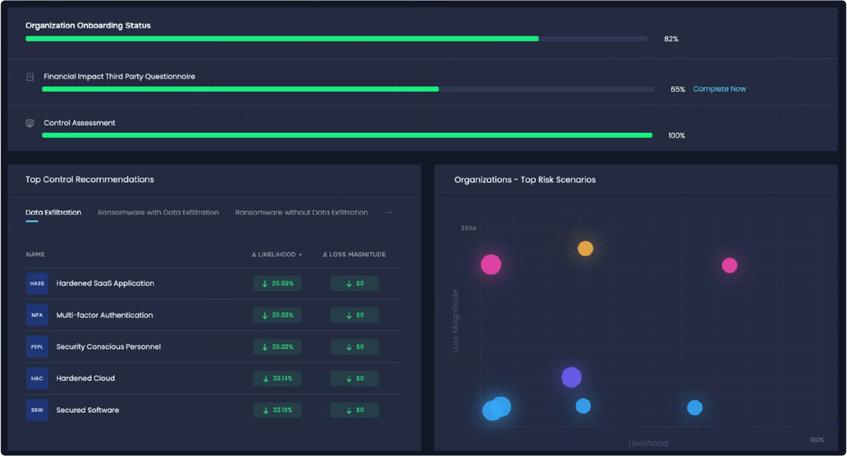Click the Organization Onboarding Status progress bar
Viewport: 847px width, 456px height.
coord(337,39)
